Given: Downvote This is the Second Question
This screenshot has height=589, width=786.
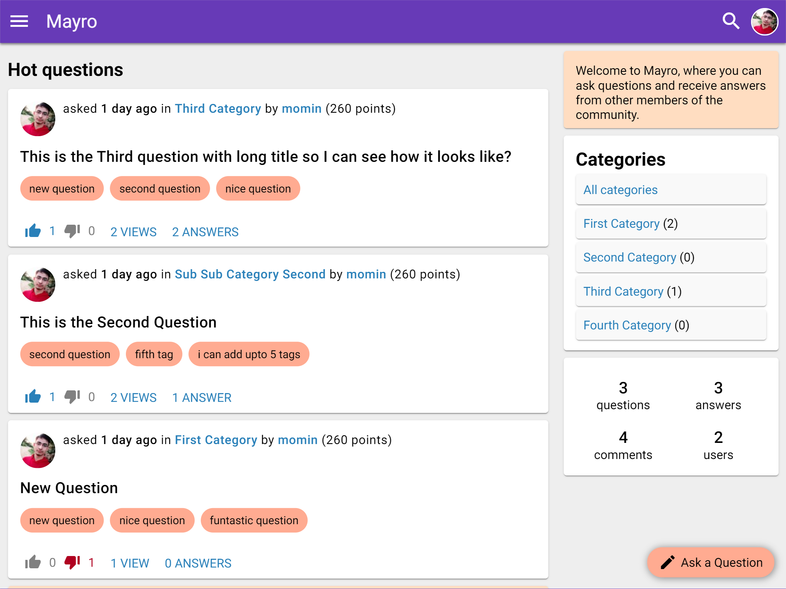Looking at the screenshot, I should 72,397.
